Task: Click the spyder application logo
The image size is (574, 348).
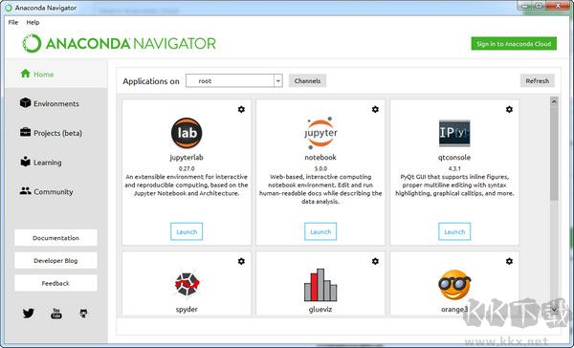Action: [x=187, y=284]
